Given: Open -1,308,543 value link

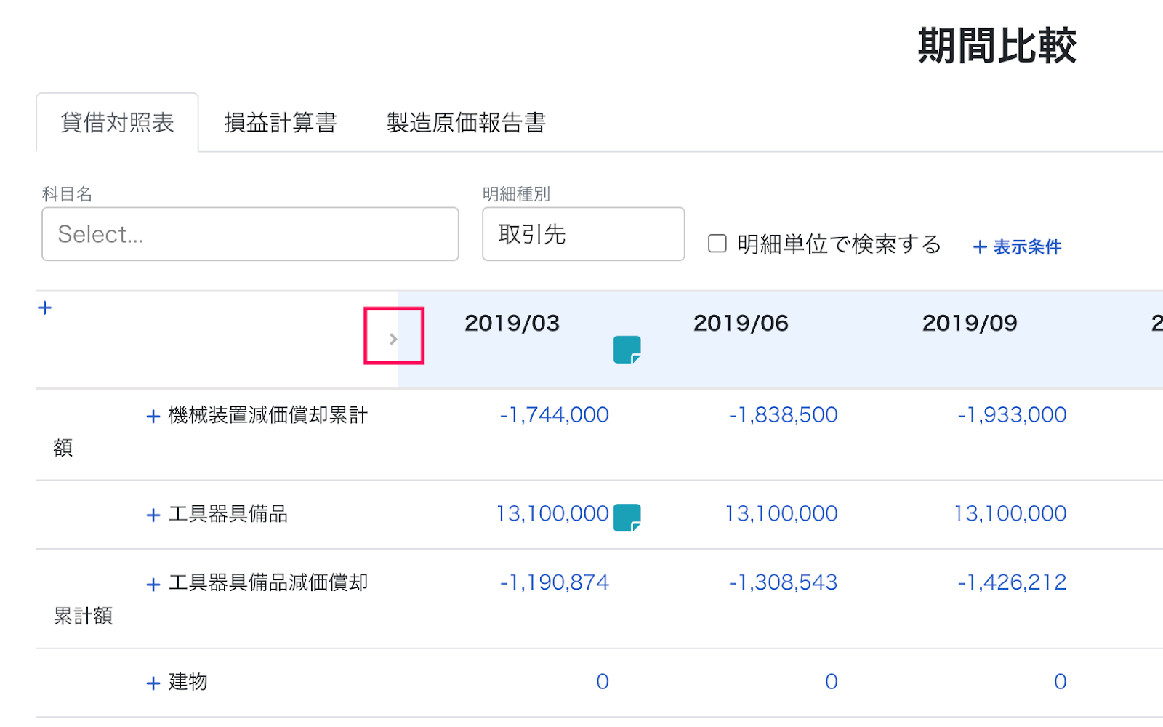Looking at the screenshot, I should tap(783, 582).
